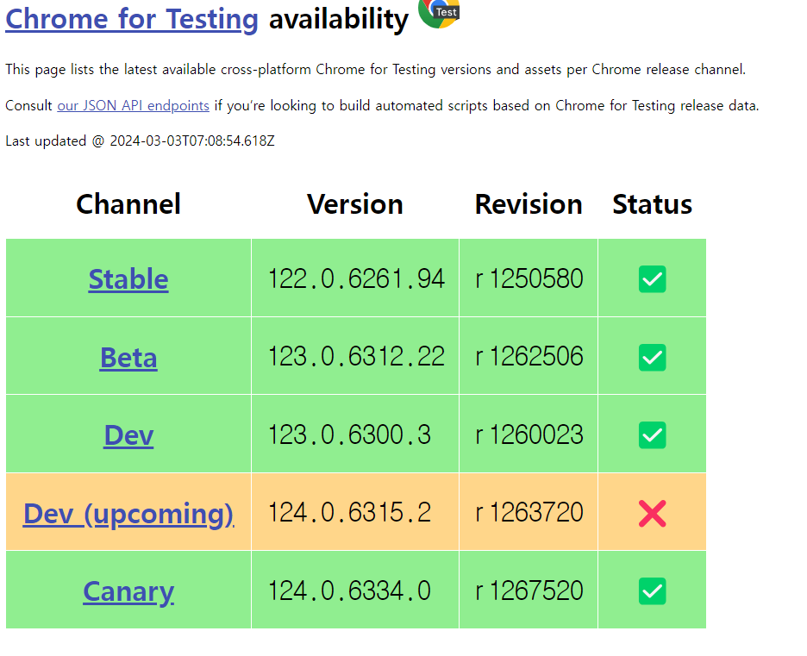Select revision r1250580 cell
Viewport: 807px width, 656px height.
pos(529,278)
